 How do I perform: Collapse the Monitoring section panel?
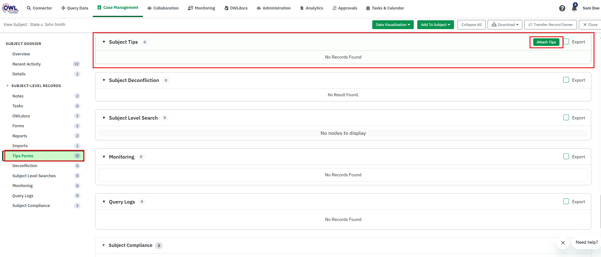click(104, 157)
